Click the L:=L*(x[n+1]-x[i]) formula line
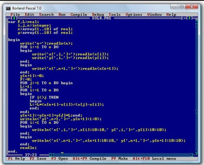This screenshot has width=204, height=165. tap(67, 105)
